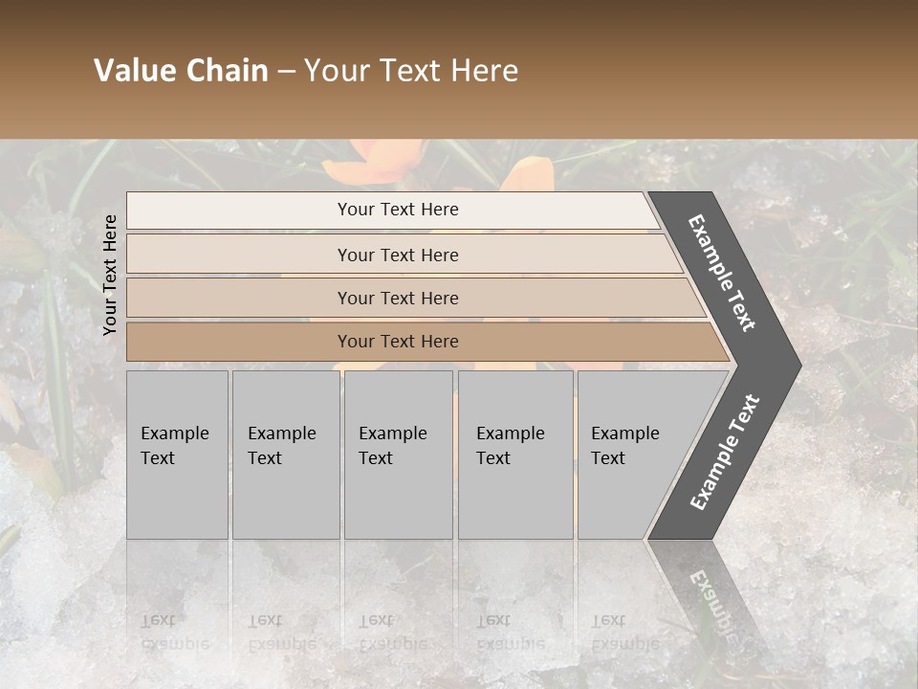Click the reflected text under the first box

(x=175, y=633)
